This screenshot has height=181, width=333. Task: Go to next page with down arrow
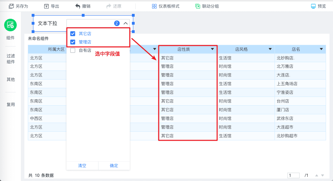click(323, 175)
